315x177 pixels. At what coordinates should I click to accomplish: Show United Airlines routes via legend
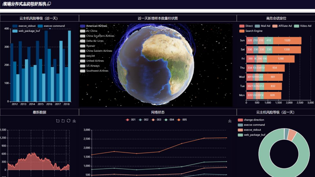coord(92,61)
